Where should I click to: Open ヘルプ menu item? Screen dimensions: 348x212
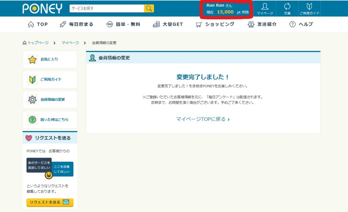pyautogui.click(x=306, y=24)
